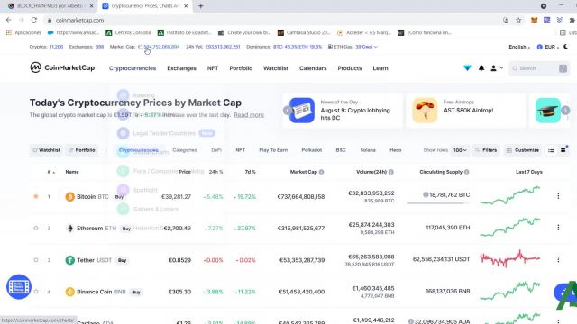The width and height of the screenshot is (577, 324).
Task: Show Volume(24h) info tooltip icon
Action: 390,172
